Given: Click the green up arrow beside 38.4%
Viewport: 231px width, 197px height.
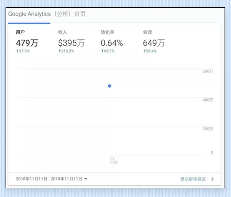Looking at the screenshot, I should [145, 51].
